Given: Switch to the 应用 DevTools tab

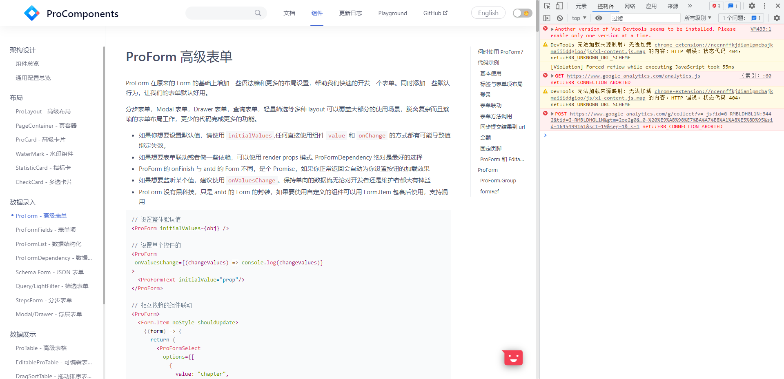Looking at the screenshot, I should [x=651, y=6].
